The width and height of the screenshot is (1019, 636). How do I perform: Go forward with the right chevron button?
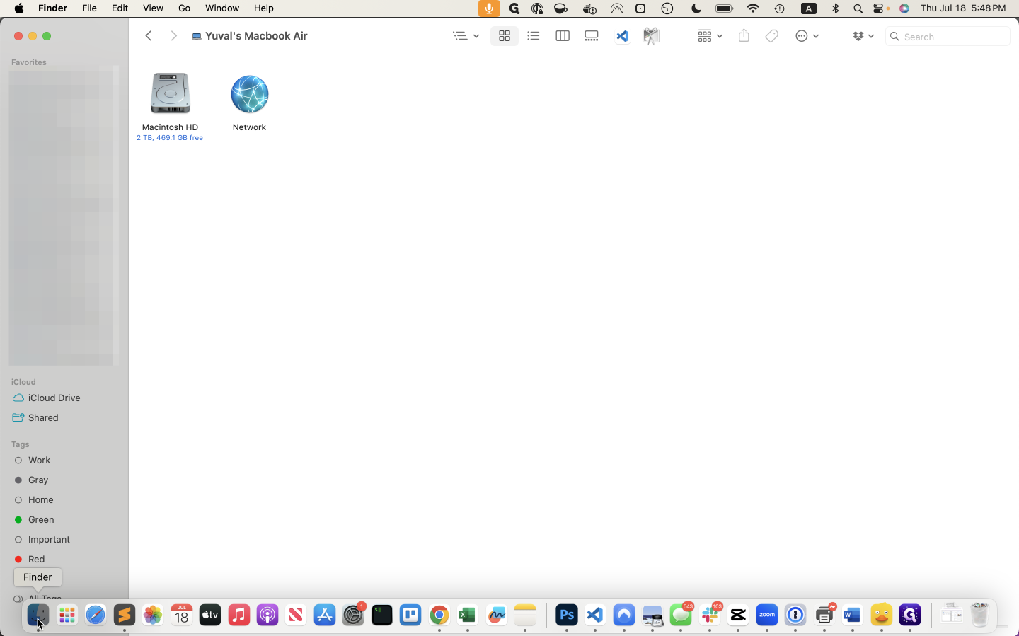click(x=173, y=36)
